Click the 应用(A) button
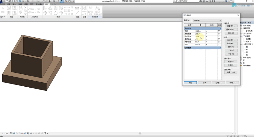The width and height of the screenshot is (254, 137). (218, 83)
